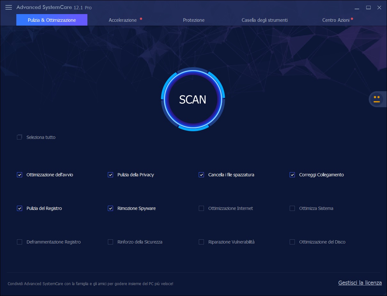Maximize the Advanced SystemCare window
Screen dimensions: 387x296
pyautogui.click(x=368, y=7)
